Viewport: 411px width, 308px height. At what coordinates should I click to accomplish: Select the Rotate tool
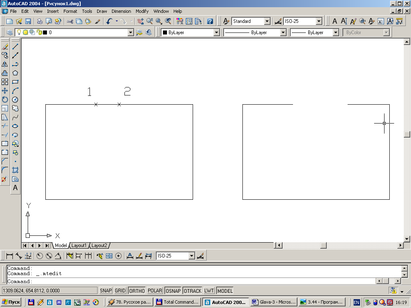tap(5, 99)
